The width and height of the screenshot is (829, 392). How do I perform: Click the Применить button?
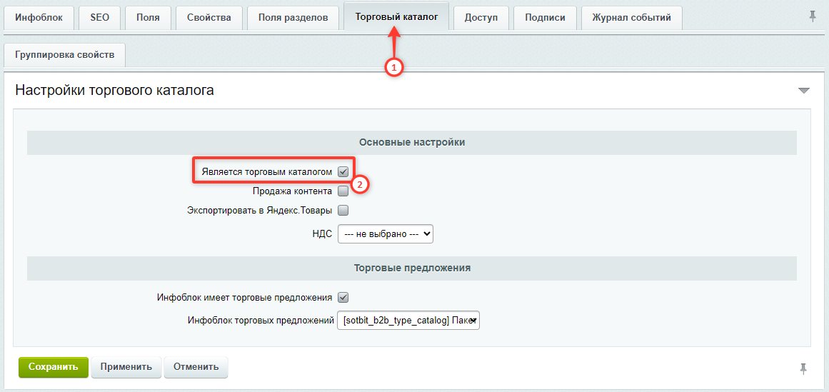click(x=126, y=367)
